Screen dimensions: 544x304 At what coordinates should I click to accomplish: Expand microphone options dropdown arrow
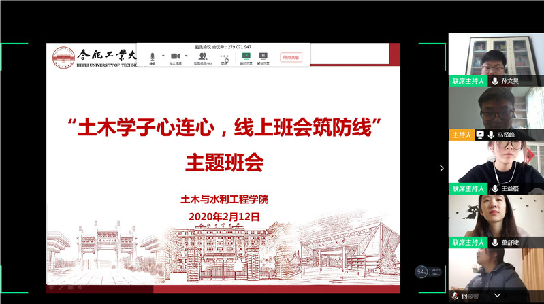163,56
